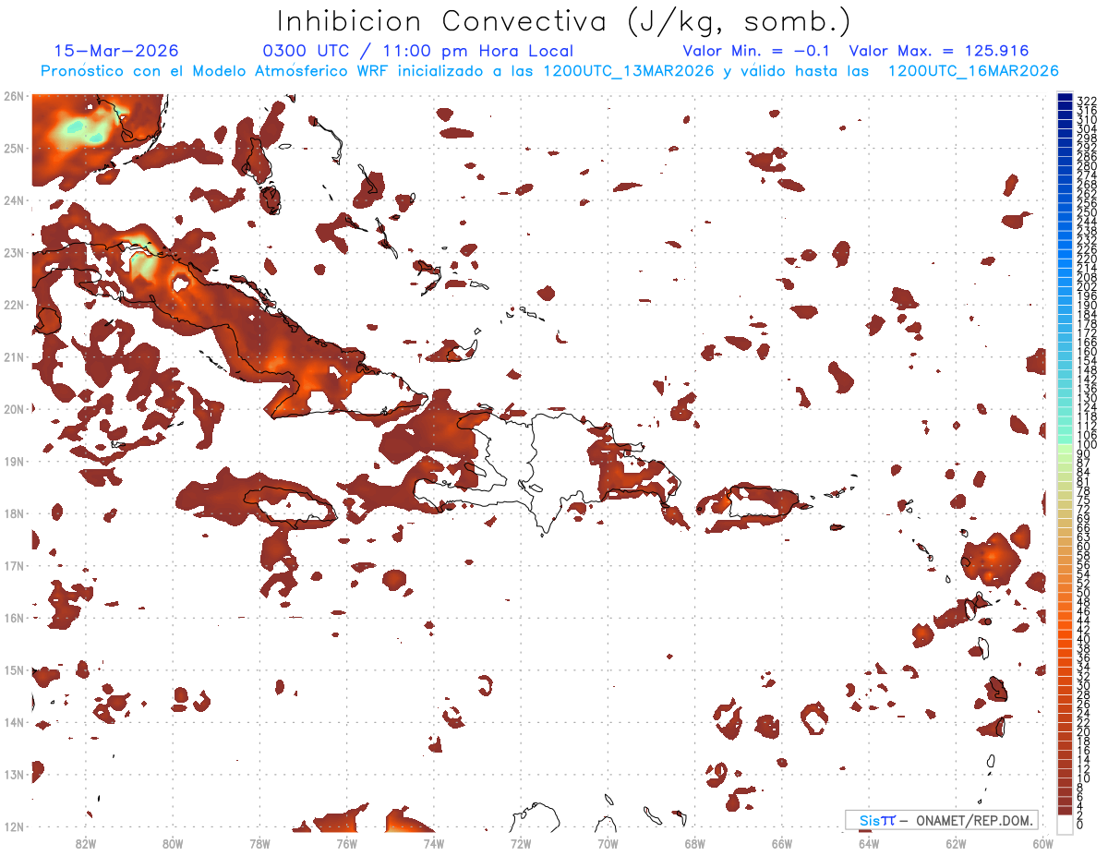This screenshot has width=1108, height=856.
Task: Click the "80W" longitude label
Action: (x=173, y=843)
